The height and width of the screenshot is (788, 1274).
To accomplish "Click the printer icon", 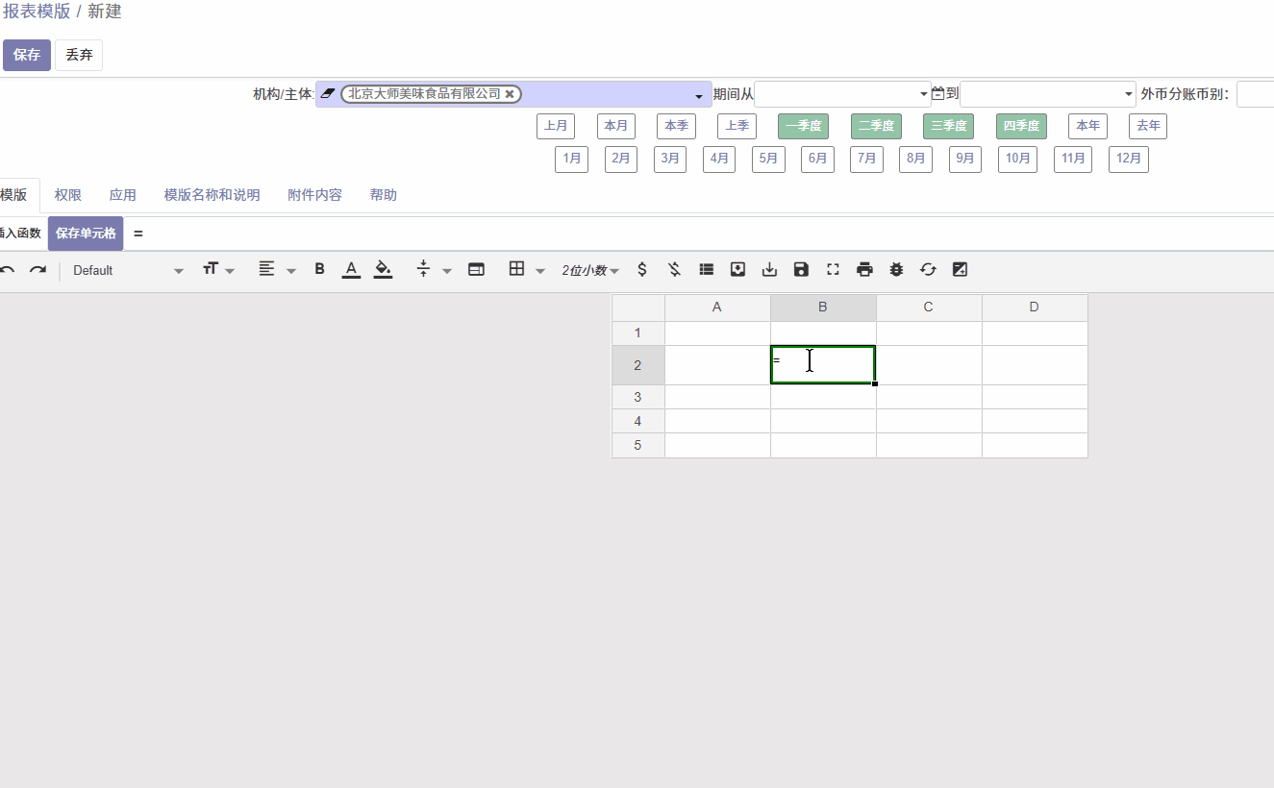I will [864, 270].
